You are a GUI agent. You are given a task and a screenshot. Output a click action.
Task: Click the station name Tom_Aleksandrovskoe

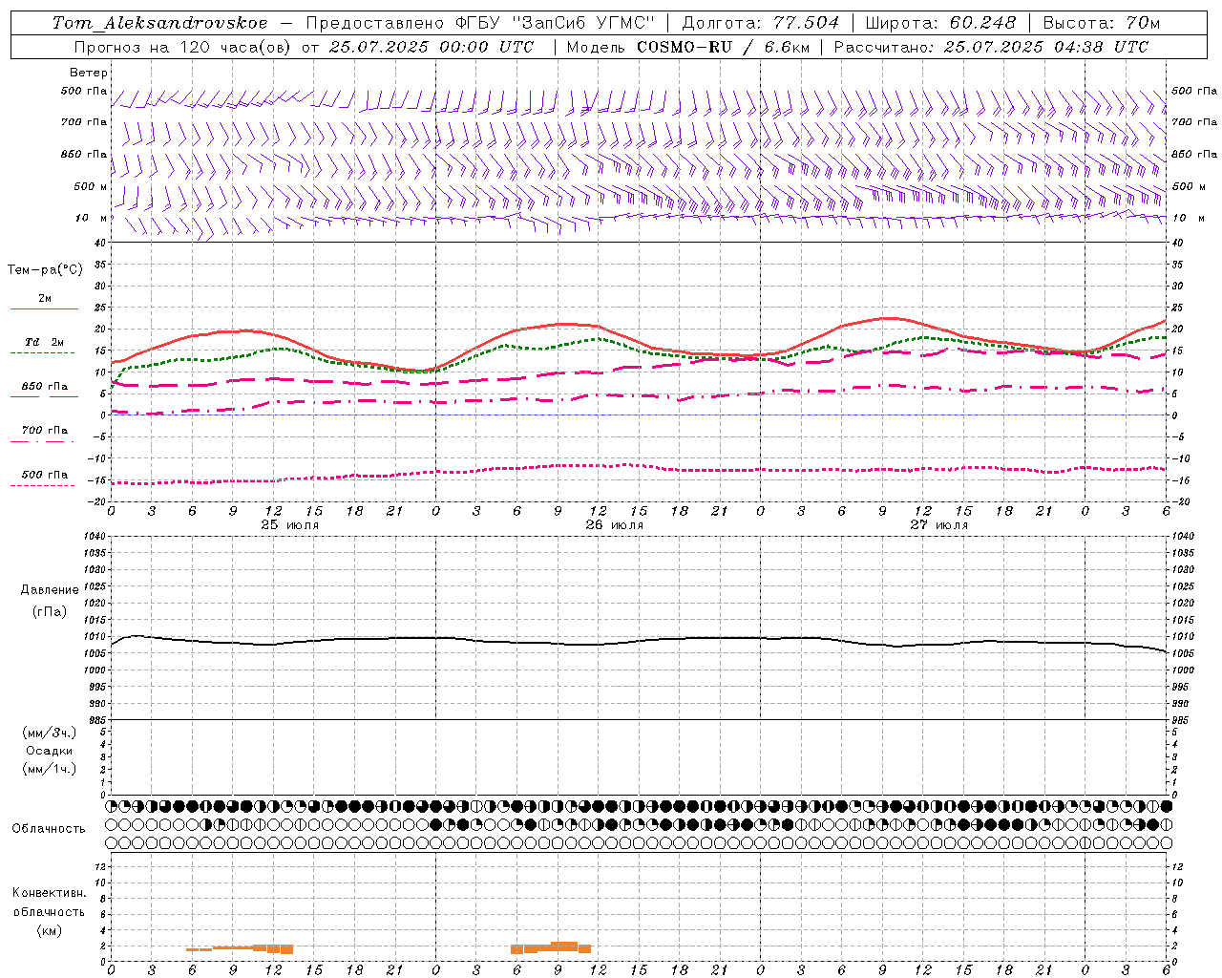pos(160,23)
